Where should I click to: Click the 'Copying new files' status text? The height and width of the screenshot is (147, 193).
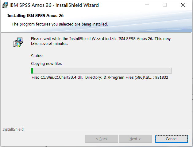click(x=46, y=64)
